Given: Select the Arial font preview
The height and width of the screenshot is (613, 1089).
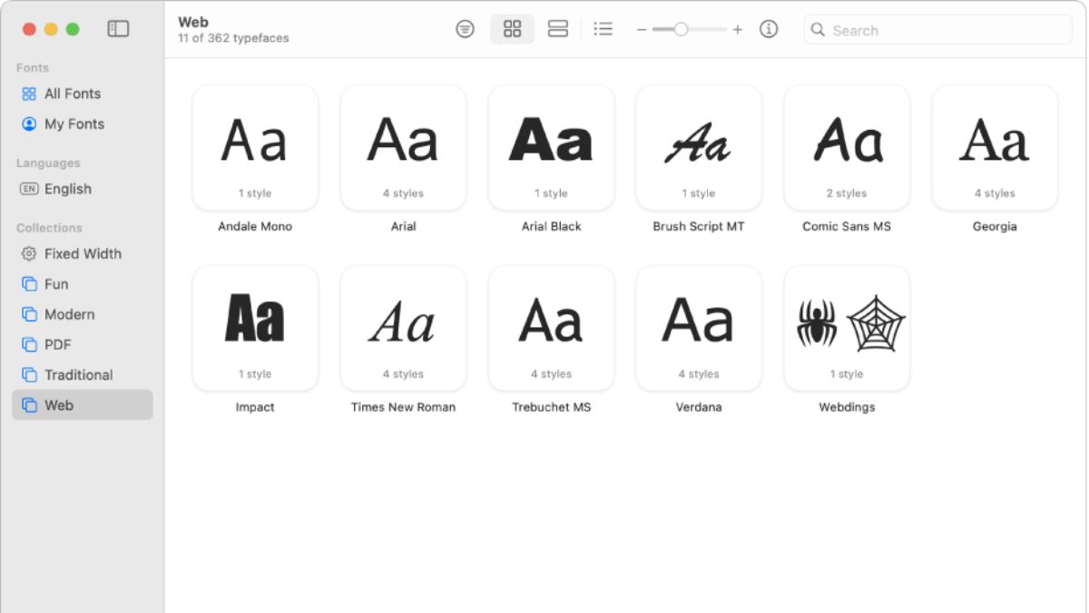Looking at the screenshot, I should [x=403, y=147].
